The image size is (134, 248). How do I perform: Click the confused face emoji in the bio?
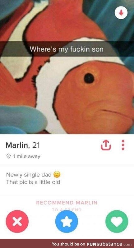[x=57, y=175]
